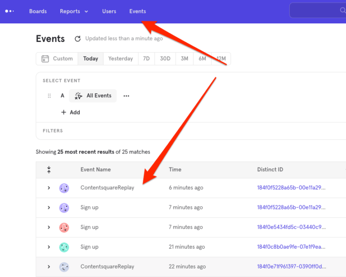Click the refresh icon beside Events title

(x=77, y=39)
